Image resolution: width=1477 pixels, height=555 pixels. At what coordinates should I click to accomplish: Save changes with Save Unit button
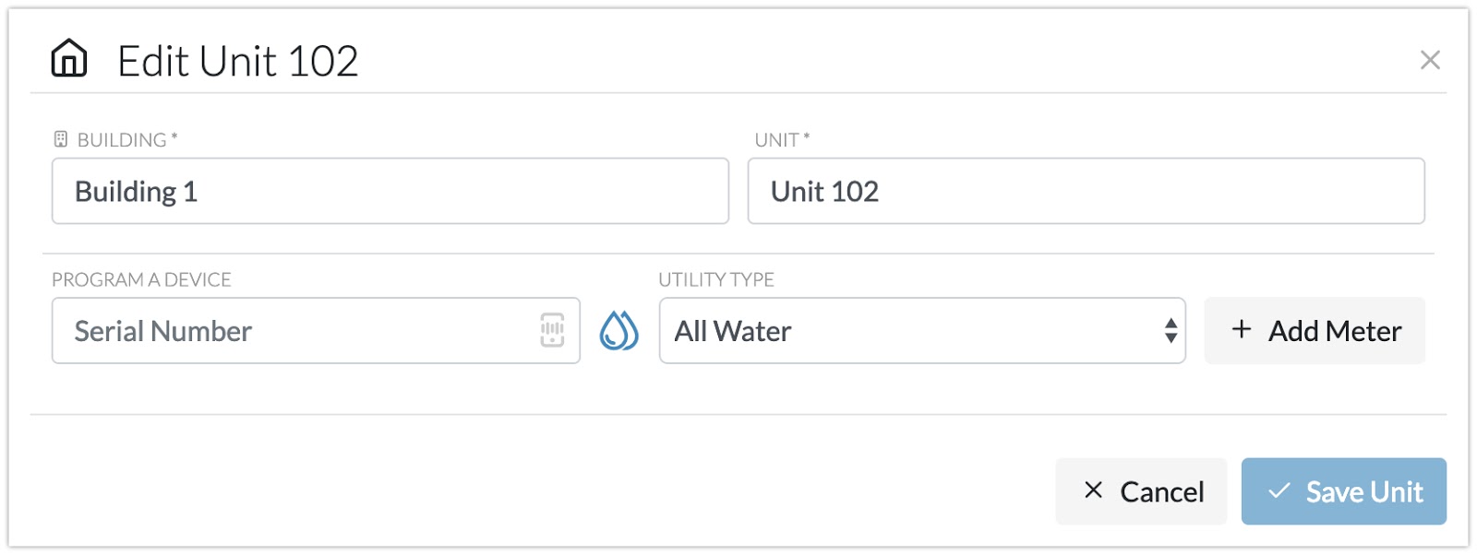coord(1343,491)
